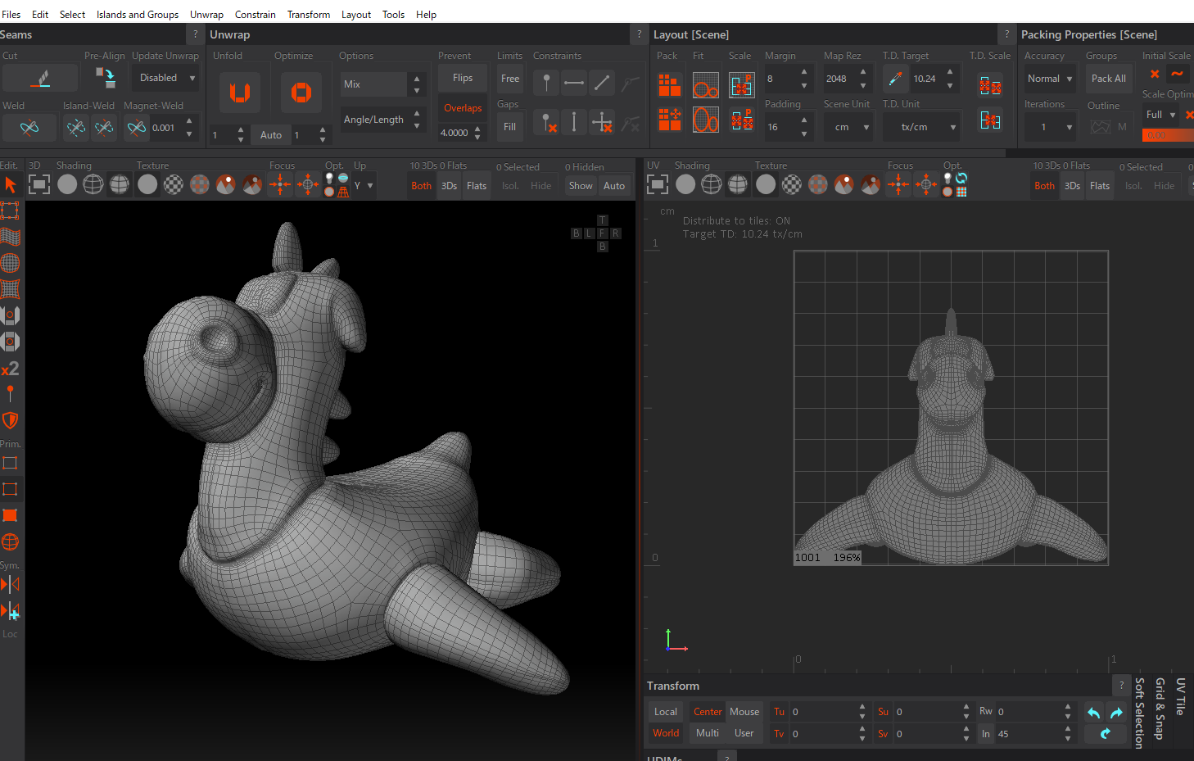Toggle Prevent Overlaps option
The image size is (1194, 761).
[x=463, y=108]
